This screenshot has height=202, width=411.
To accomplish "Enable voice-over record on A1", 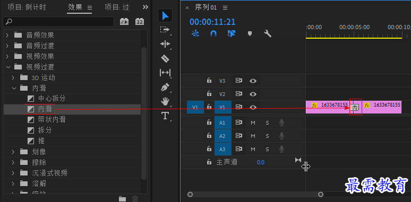I will click(x=282, y=122).
